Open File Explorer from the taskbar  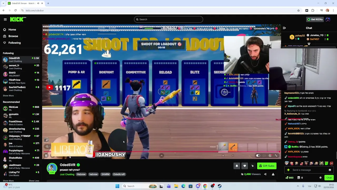[176, 186]
